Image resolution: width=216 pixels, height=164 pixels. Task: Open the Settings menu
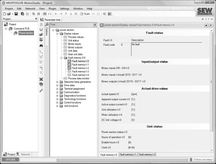pos(65,8)
